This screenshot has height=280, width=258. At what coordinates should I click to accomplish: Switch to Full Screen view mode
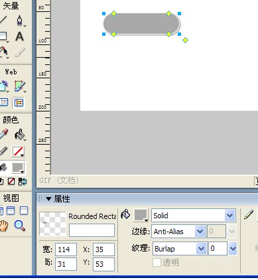tap(24, 211)
